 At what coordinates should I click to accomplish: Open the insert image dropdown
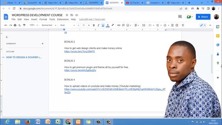point(129,25)
